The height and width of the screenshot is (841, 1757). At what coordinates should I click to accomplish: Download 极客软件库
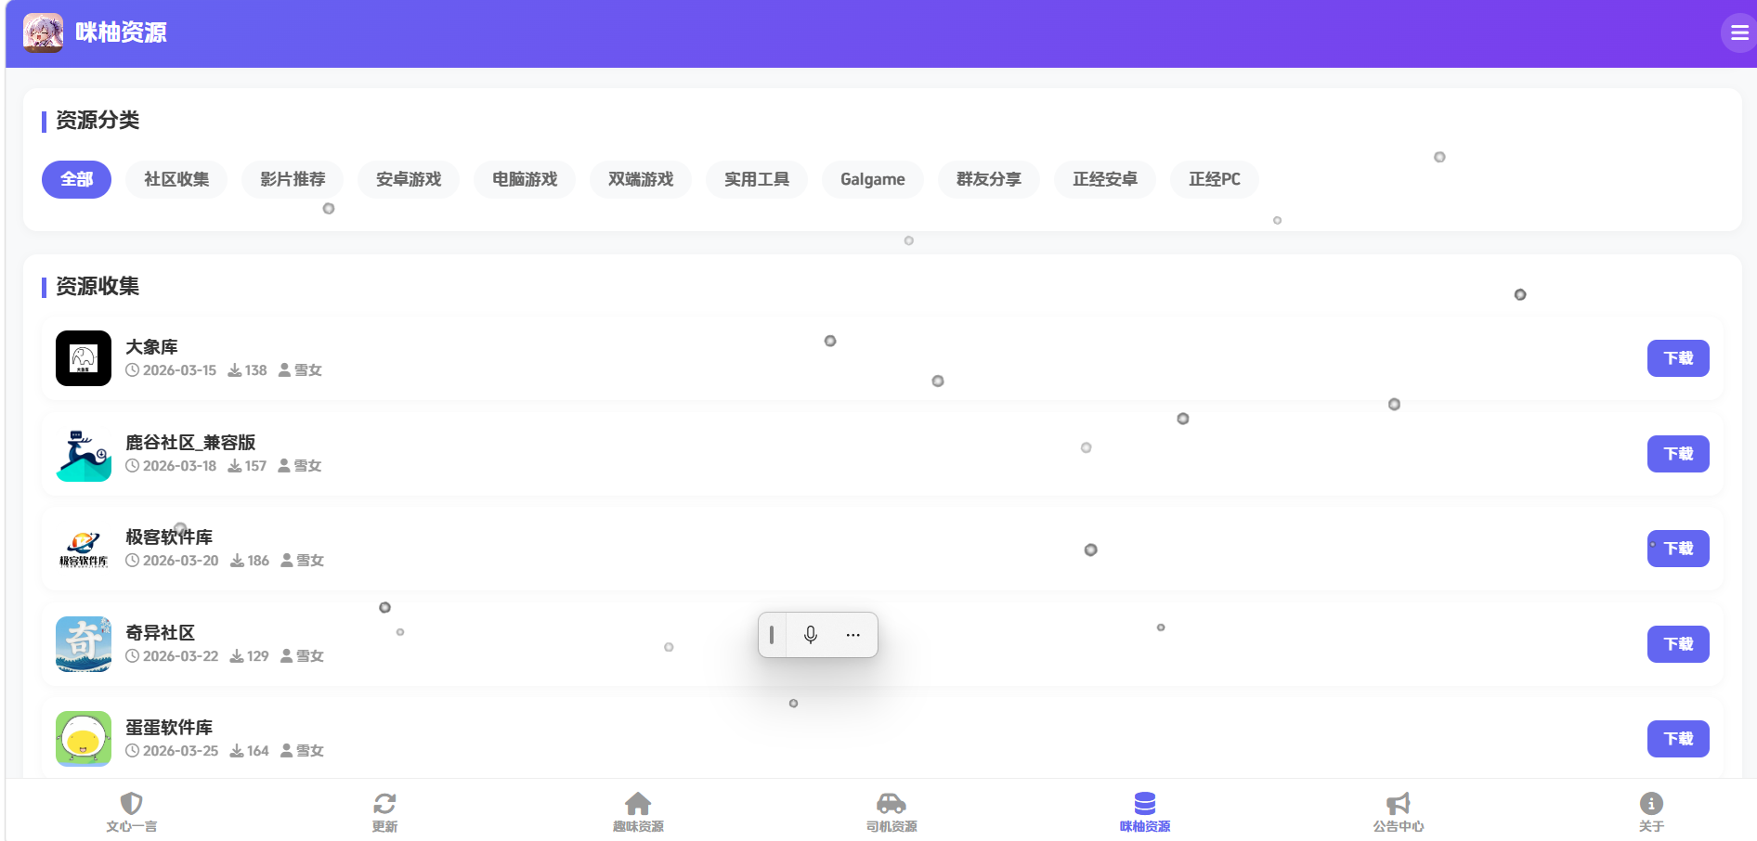[x=1678, y=549]
